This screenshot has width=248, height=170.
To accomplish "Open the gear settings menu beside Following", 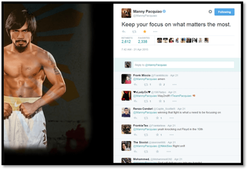I will coord(210,12).
